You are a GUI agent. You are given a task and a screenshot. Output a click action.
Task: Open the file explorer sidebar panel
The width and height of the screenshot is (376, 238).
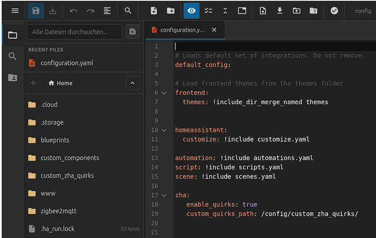(13, 35)
